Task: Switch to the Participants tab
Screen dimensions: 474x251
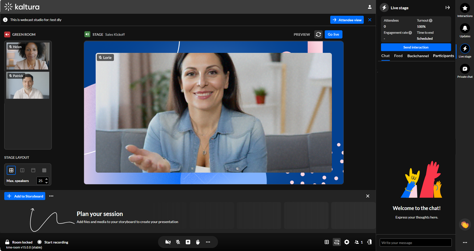Action: [443, 56]
